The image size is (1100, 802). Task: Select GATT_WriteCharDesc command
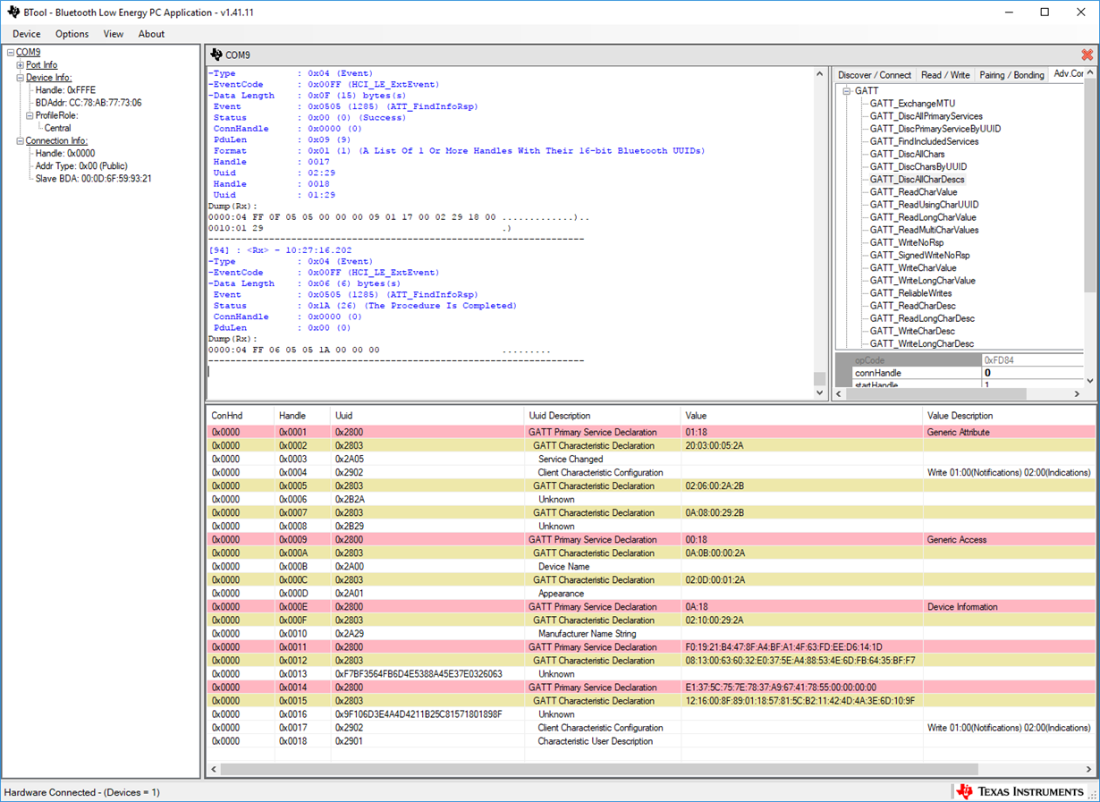pos(912,331)
